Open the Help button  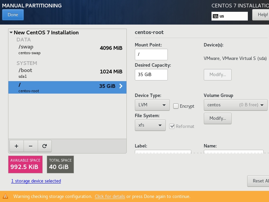pos(261,15)
